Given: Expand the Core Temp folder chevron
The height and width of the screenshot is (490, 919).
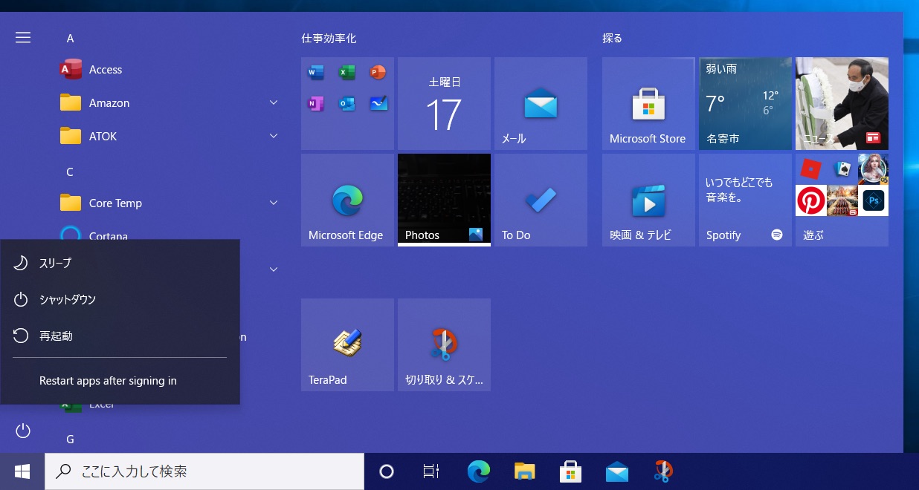Looking at the screenshot, I should pyautogui.click(x=274, y=203).
